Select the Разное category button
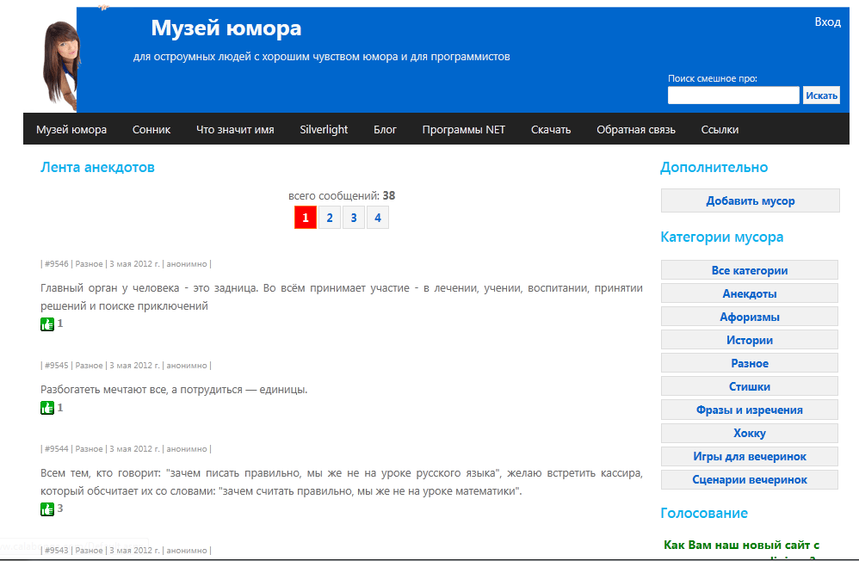Viewport: 859px width, 561px height. point(750,363)
